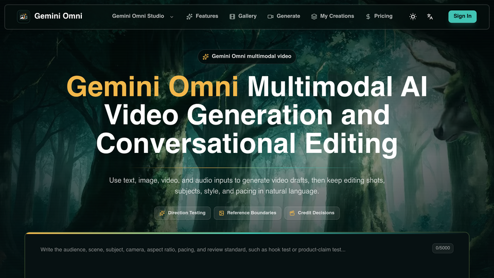The image size is (494, 278).
Task: Click the clapperboard icon on Credit Decisions
Action: pos(292,213)
